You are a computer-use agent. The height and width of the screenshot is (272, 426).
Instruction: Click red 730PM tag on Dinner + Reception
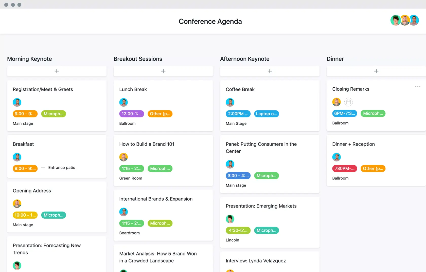click(345, 168)
